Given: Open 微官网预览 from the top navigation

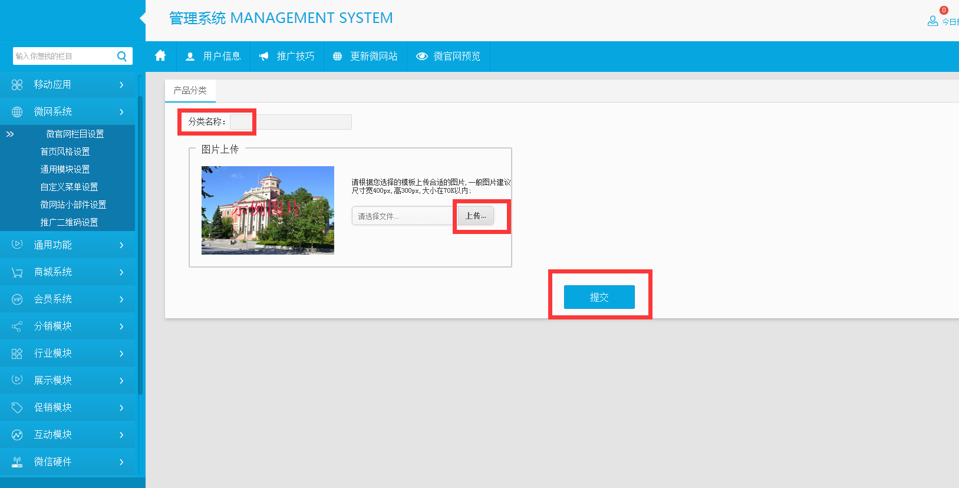Looking at the screenshot, I should pyautogui.click(x=449, y=57).
